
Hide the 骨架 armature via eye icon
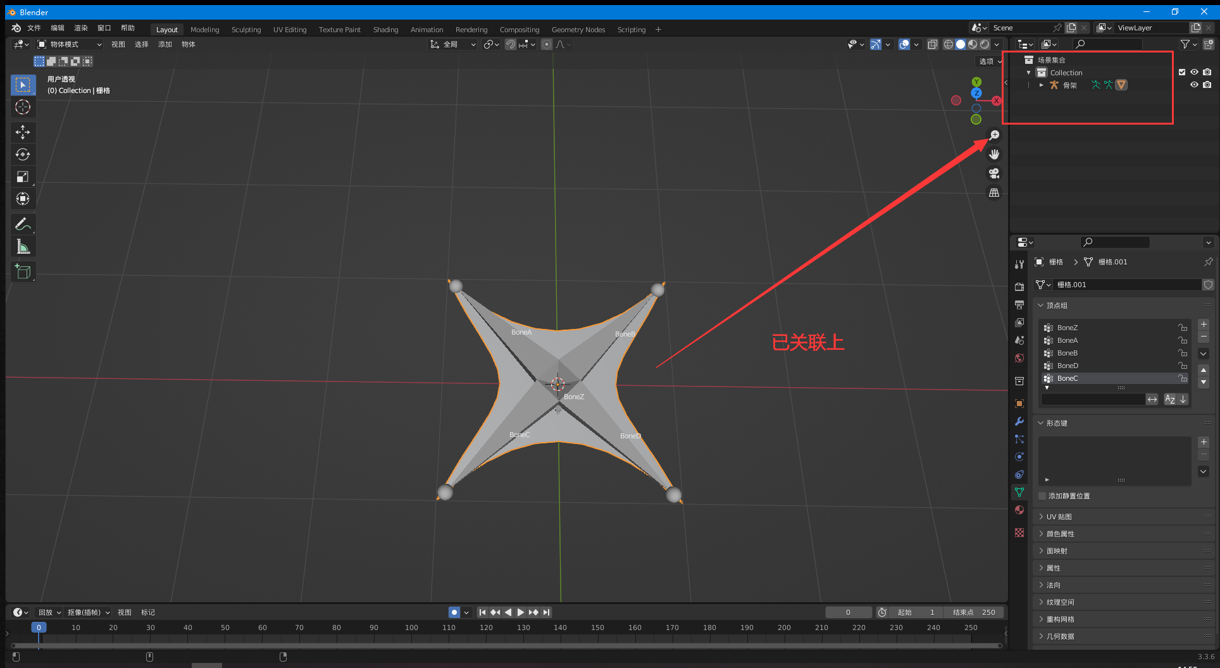1194,85
